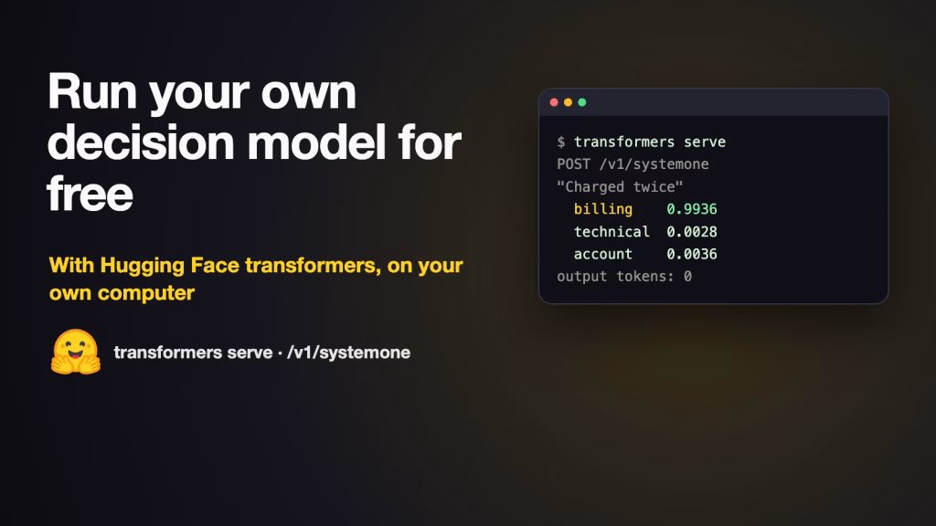
Task: Click the 'technical' label in terminal
Action: click(x=612, y=231)
